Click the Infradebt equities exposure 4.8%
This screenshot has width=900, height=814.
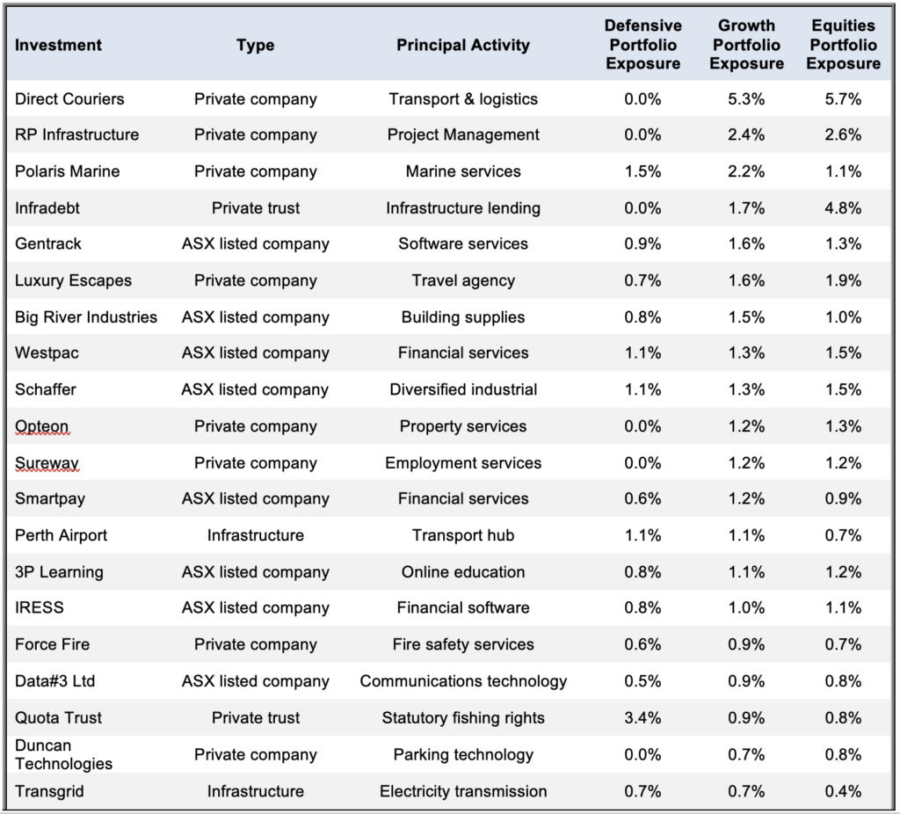(x=843, y=207)
